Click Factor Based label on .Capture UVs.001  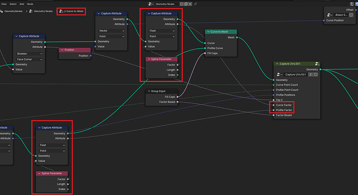284,115
